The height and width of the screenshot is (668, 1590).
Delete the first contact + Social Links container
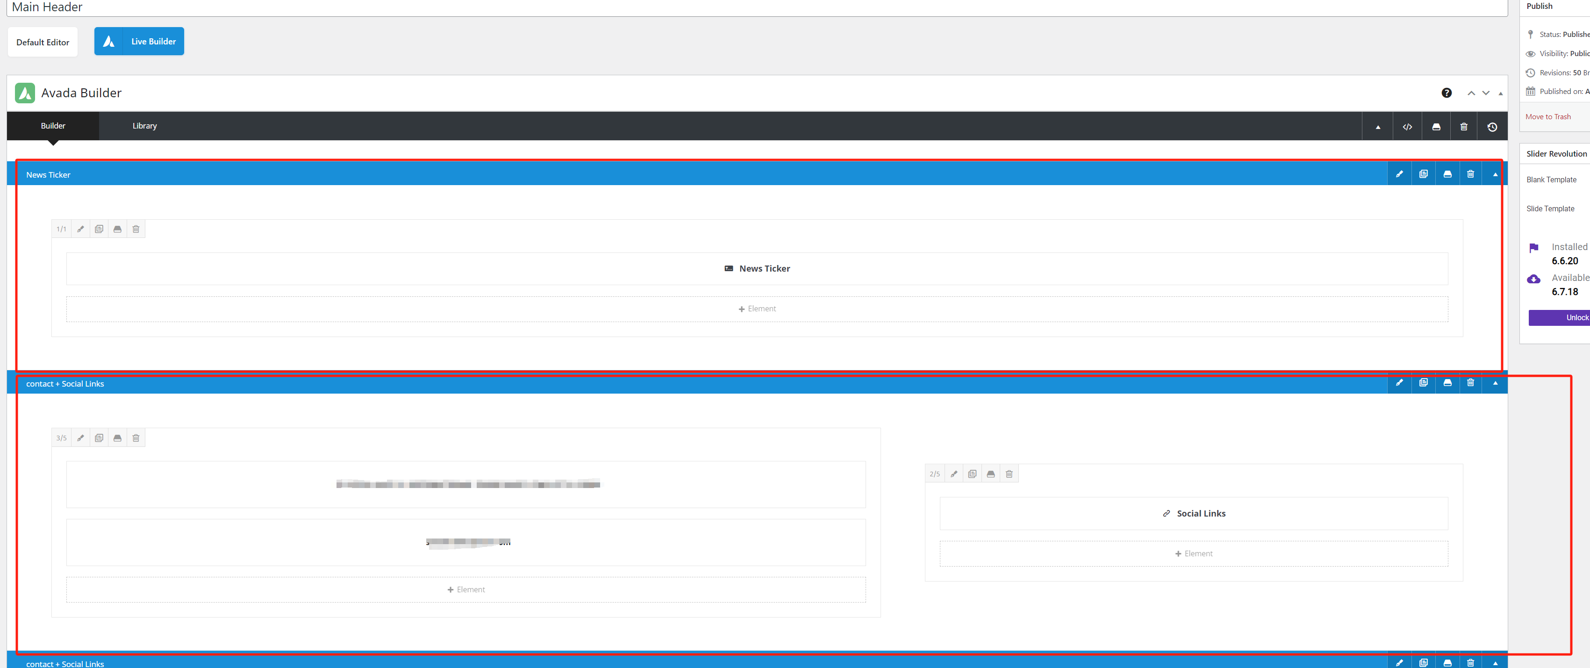click(1470, 383)
